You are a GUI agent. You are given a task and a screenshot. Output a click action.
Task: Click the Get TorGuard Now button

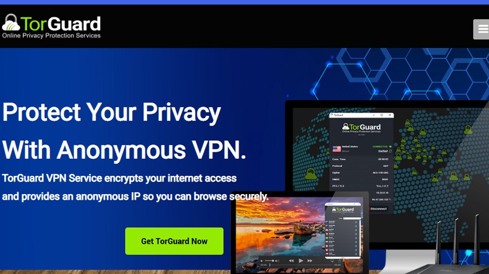pyautogui.click(x=174, y=241)
